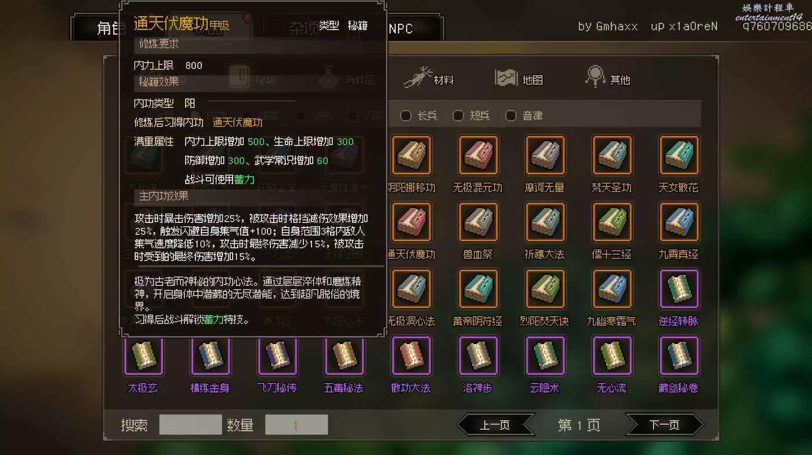The width and height of the screenshot is (812, 455).
Task: Select the 无极混元功 manual icon
Action: pyautogui.click(x=478, y=155)
